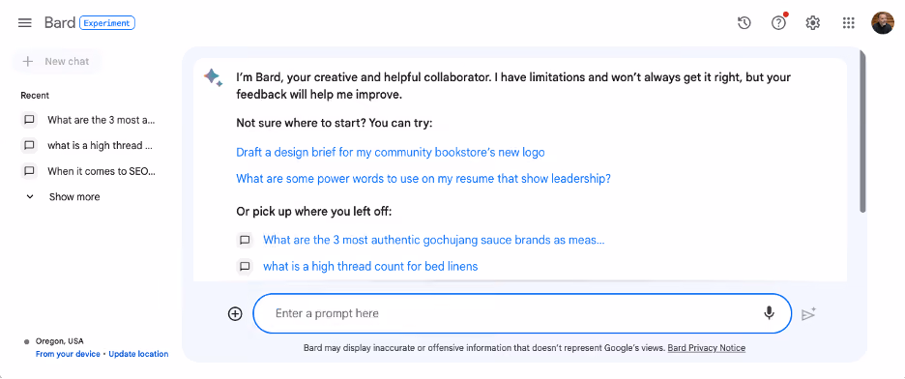Open recent chat 'What are the 3 most a...'

tap(102, 120)
